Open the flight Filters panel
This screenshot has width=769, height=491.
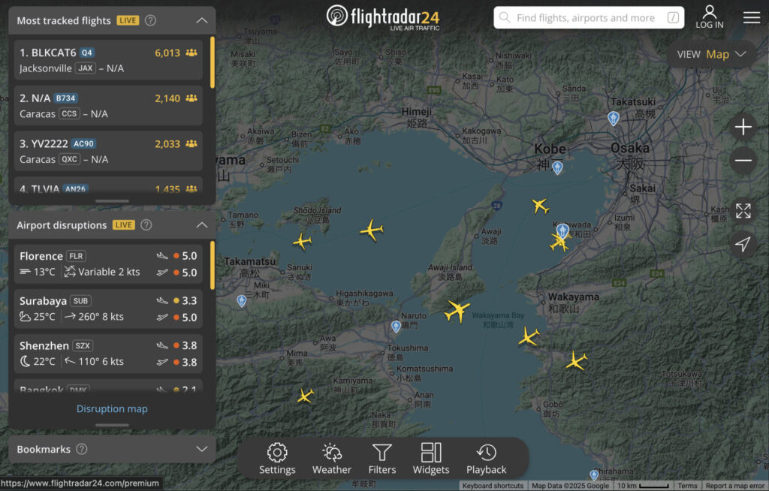[381, 458]
